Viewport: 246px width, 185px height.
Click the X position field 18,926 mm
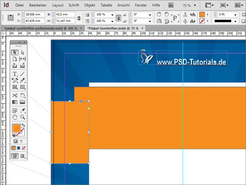coord(35,14)
